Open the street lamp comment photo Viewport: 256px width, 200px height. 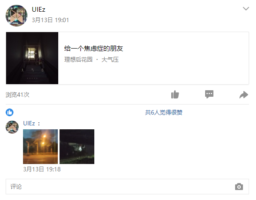click(x=40, y=147)
